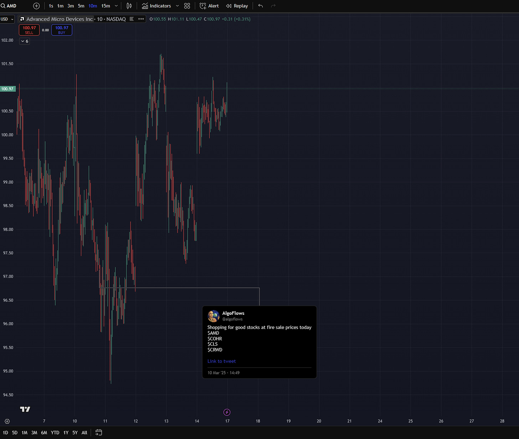519x439 pixels.
Task: Click the Advanced Micro Devices Inc title
Action: point(60,19)
